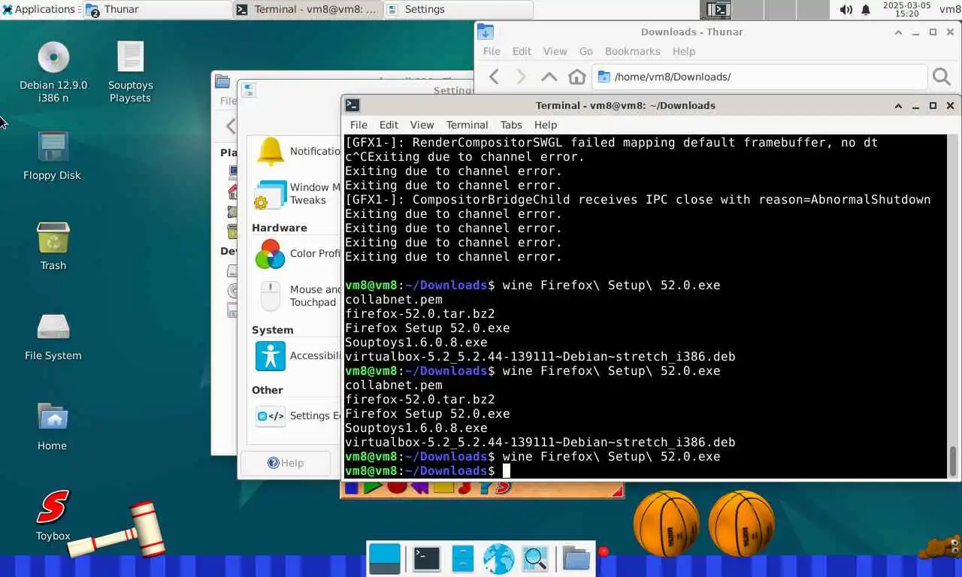Click the Hardware section heading in Settings

(280, 228)
